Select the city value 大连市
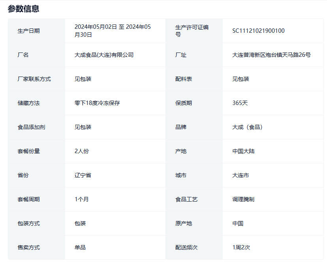The image size is (327, 262). click(x=241, y=175)
